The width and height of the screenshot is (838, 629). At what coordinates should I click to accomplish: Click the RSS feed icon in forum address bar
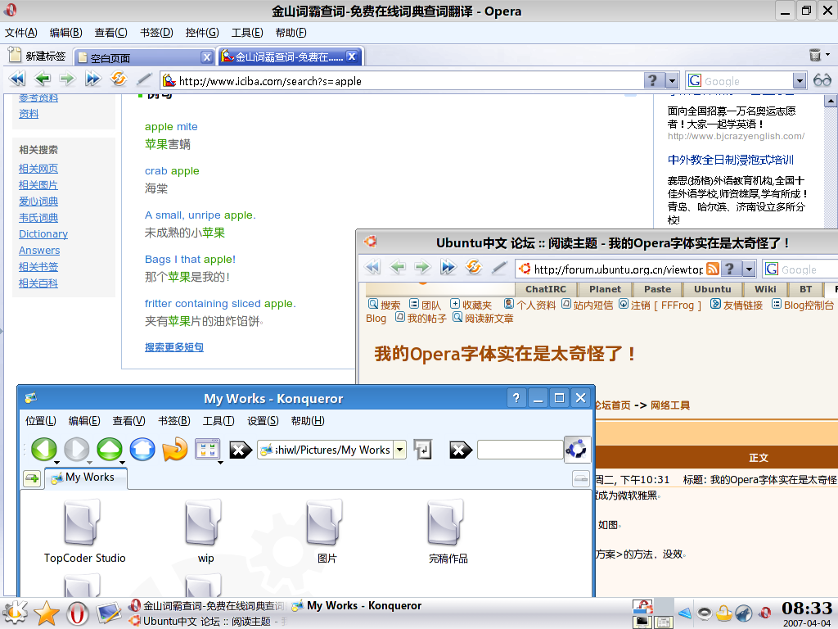click(x=713, y=269)
